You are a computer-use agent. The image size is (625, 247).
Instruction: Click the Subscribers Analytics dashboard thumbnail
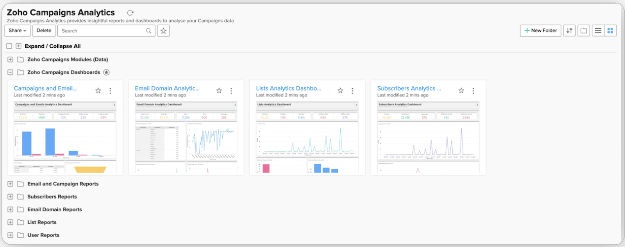[428, 137]
